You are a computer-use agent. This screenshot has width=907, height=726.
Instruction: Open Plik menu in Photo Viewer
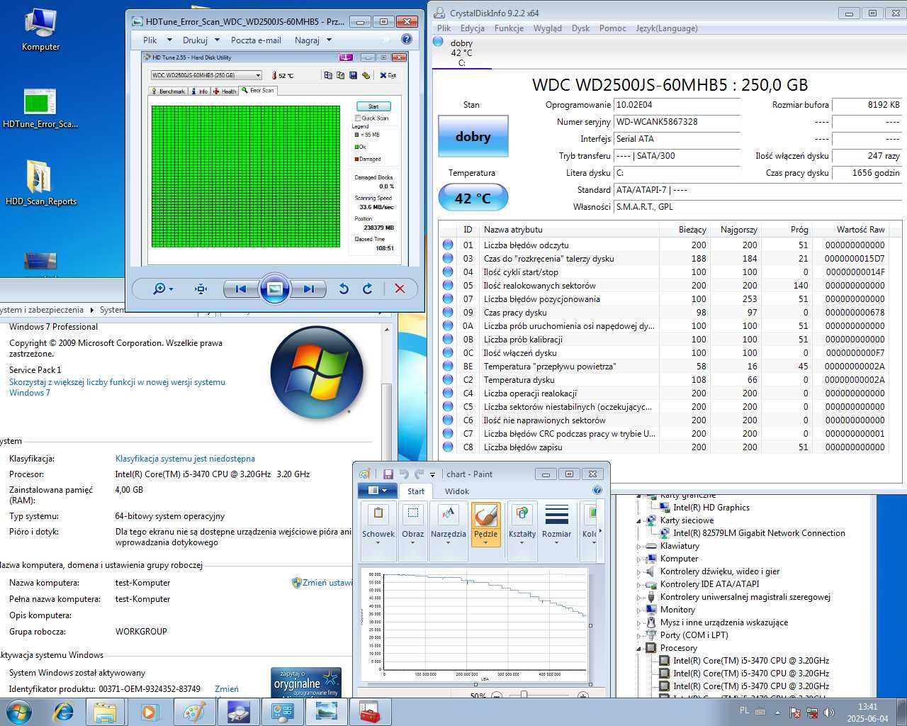pyautogui.click(x=157, y=40)
